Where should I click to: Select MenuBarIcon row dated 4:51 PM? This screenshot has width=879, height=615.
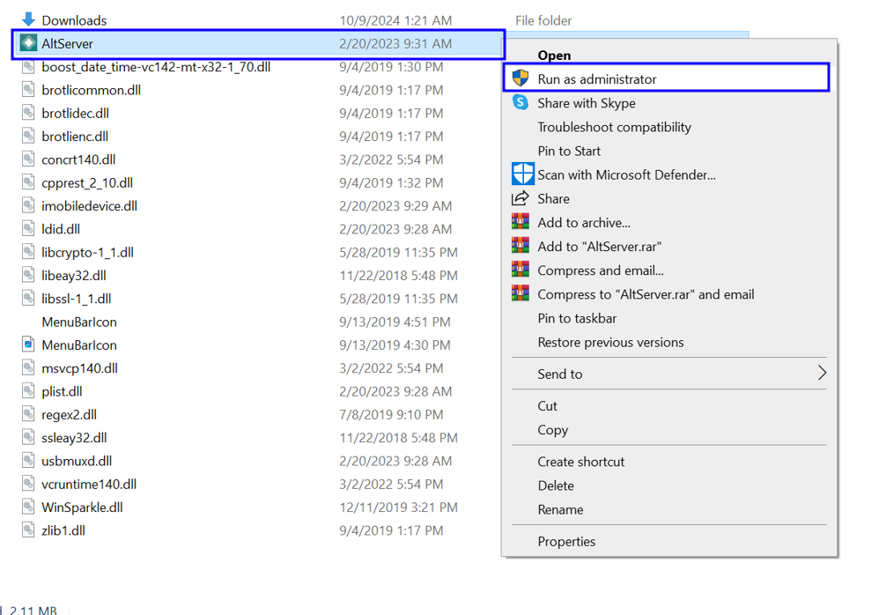(79, 322)
